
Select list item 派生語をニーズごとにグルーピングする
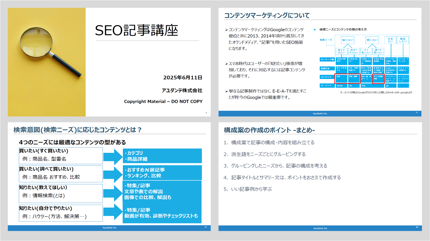[268, 154]
